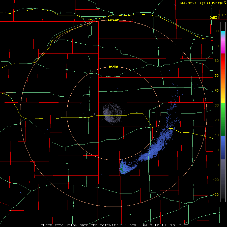
Task: Select the 60 value on dBZ scale
Action: 217,61
